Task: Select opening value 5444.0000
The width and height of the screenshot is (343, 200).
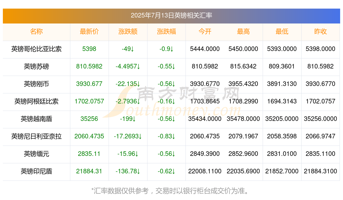Action: tap(205, 49)
